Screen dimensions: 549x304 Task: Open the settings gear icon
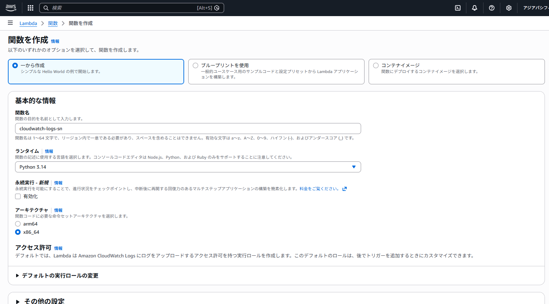pos(509,8)
